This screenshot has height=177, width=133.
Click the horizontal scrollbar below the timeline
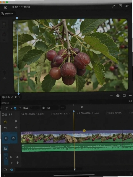(x=49, y=169)
